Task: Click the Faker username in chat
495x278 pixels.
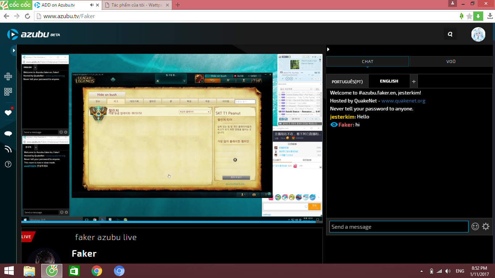Action: (345, 125)
